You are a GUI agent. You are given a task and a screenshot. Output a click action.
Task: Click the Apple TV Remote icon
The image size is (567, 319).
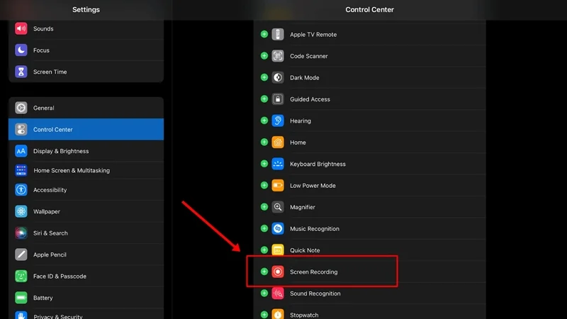click(x=278, y=34)
